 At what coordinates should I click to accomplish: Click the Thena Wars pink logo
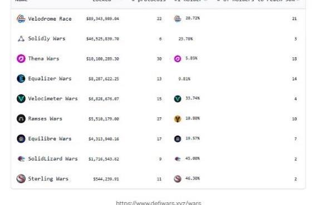[x=21, y=59]
